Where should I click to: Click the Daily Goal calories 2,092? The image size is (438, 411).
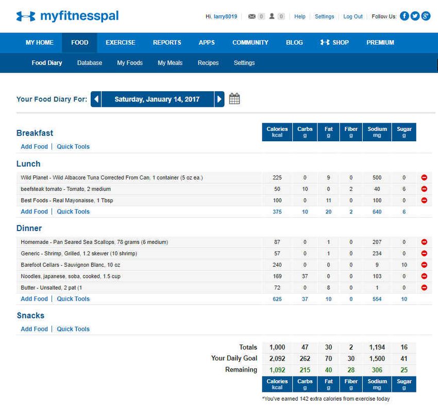pyautogui.click(x=277, y=358)
